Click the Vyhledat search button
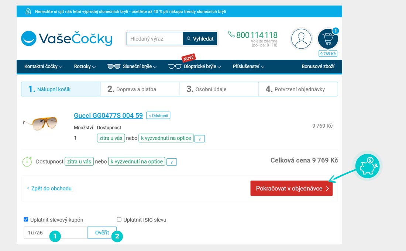 (x=200, y=39)
